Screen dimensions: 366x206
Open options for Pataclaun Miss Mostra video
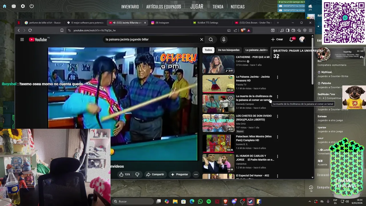pos(277,137)
